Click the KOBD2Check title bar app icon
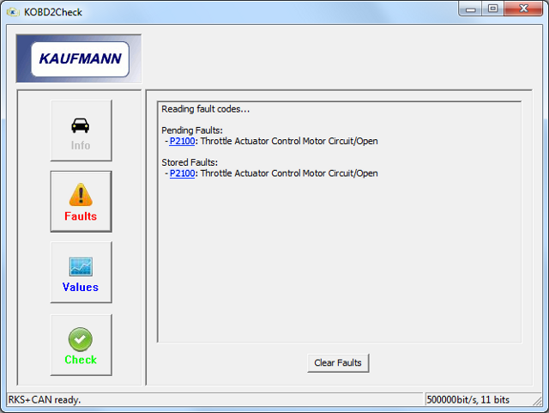 pyautogui.click(x=14, y=10)
